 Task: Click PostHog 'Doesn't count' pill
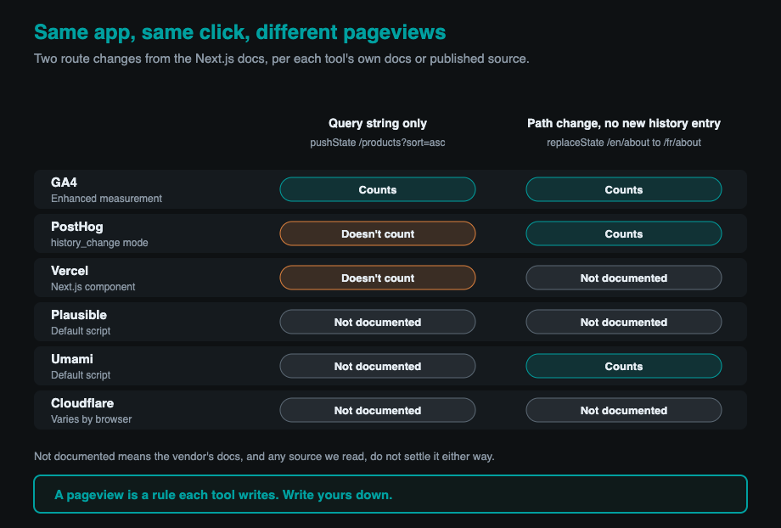378,233
